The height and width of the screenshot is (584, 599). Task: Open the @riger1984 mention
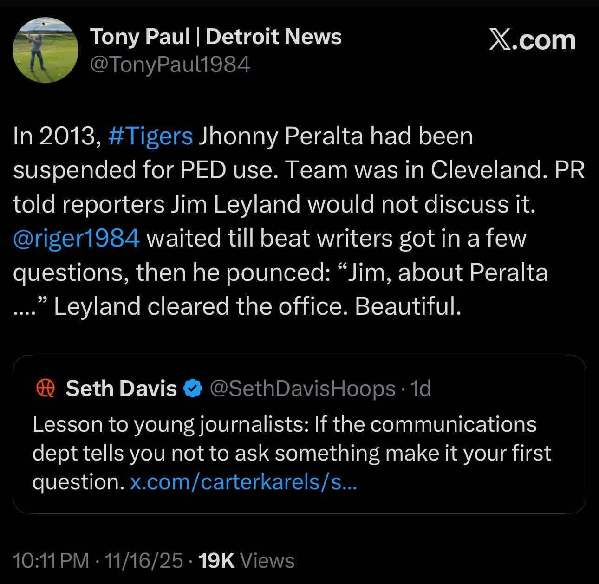click(77, 238)
